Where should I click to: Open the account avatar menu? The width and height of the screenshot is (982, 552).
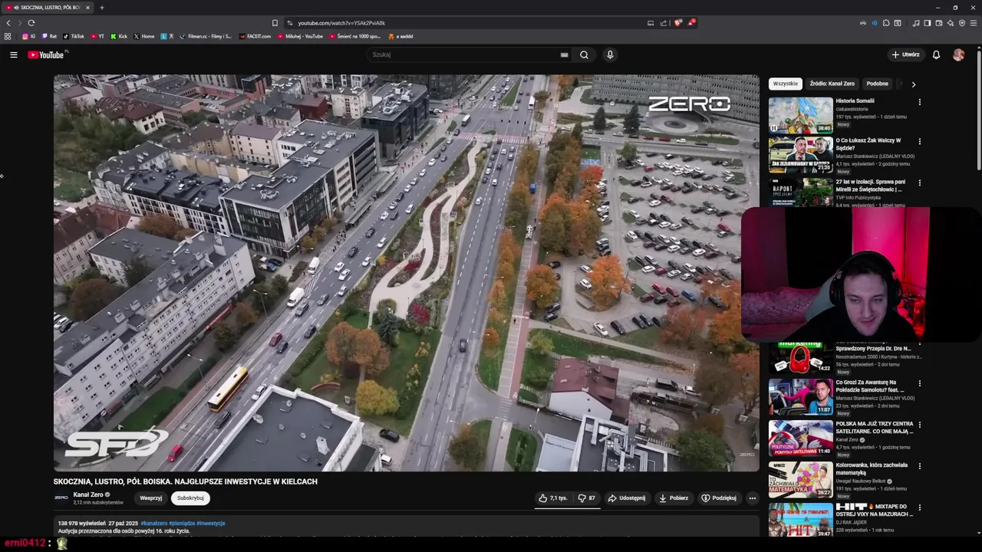[958, 54]
